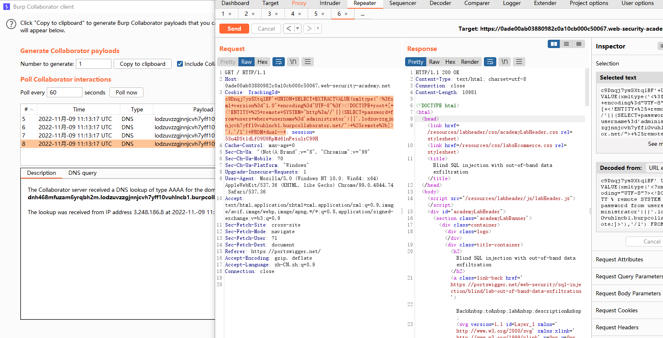Select Collaborator interaction row 6
663x338 pixels.
point(118,127)
